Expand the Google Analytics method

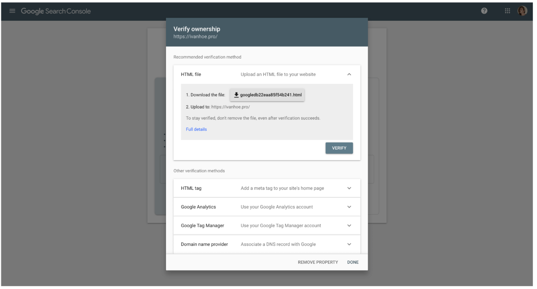(349, 207)
